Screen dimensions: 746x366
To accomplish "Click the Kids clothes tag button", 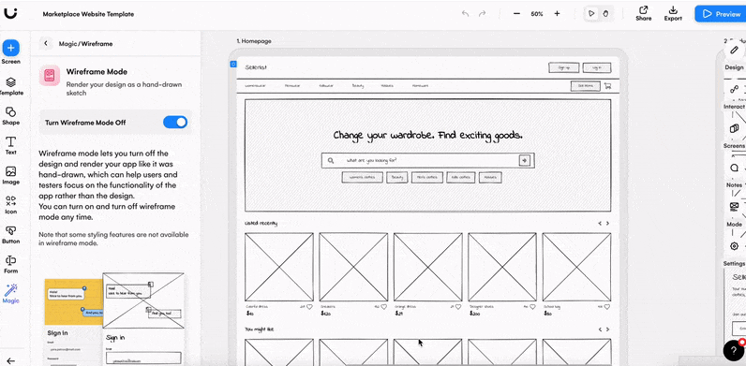I will [460, 177].
